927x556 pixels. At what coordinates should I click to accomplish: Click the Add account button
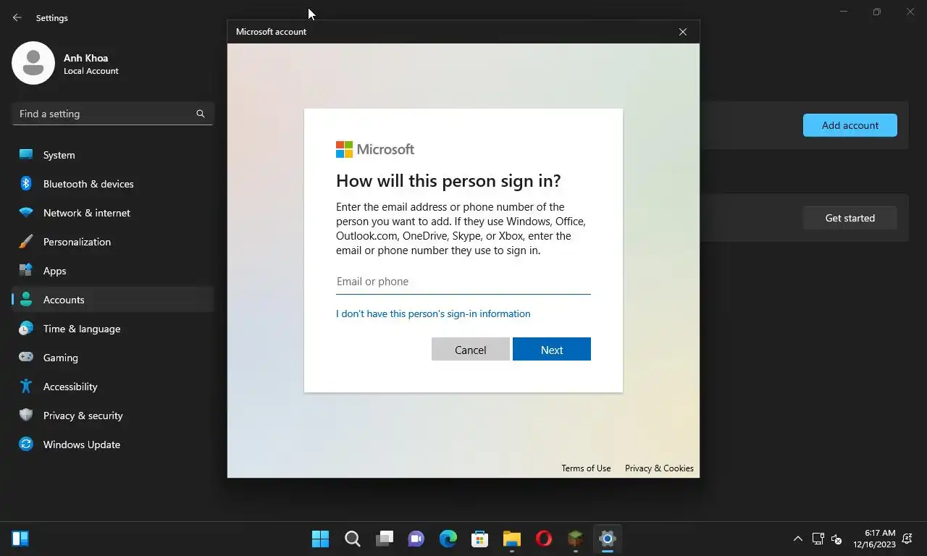tap(850, 125)
